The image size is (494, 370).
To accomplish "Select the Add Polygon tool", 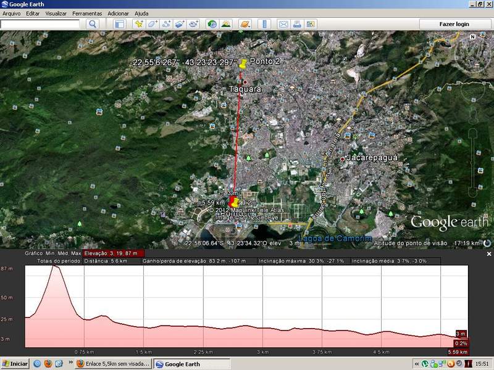I will [x=153, y=24].
